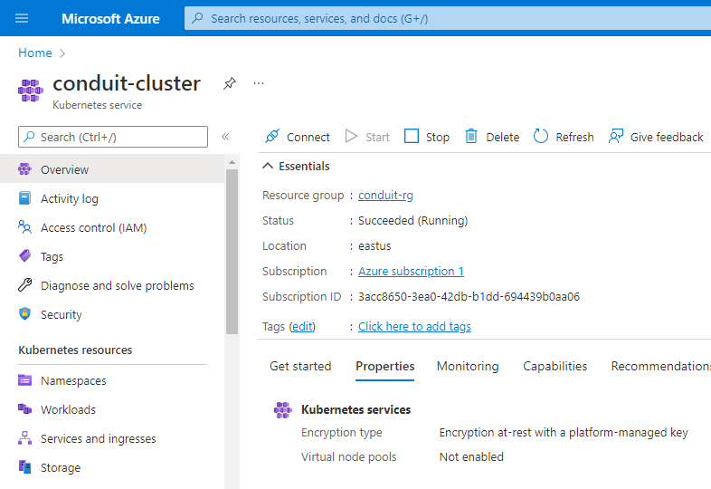711x489 pixels.
Task: Click the Overview sidebar icon
Action: click(x=25, y=169)
